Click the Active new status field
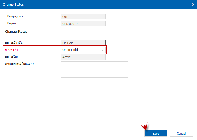Viewport: 197px width, 140px height. point(83,57)
